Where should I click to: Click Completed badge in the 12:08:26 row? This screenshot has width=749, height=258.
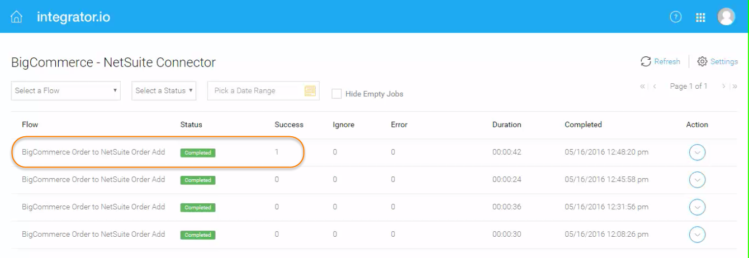click(x=198, y=235)
